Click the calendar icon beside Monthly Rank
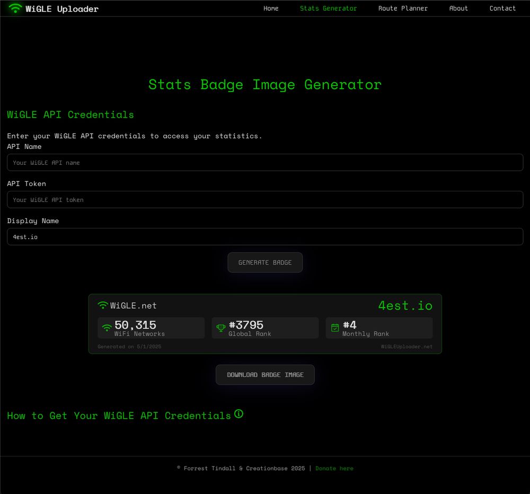This screenshot has height=494, width=530. pyautogui.click(x=335, y=327)
